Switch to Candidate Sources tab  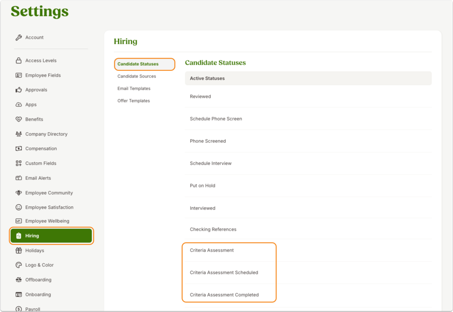point(137,76)
